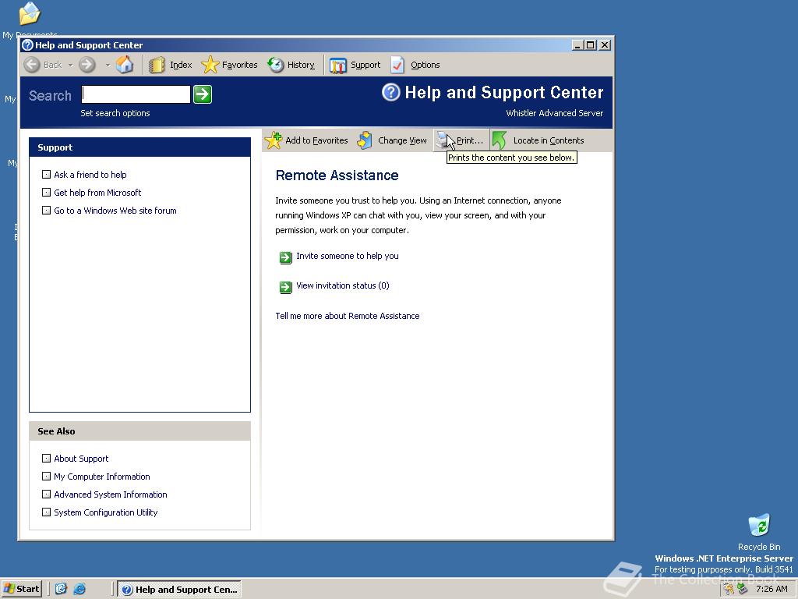Click the taskbar clock showing 7:26 AM
This screenshot has height=599, width=798.
tap(772, 589)
